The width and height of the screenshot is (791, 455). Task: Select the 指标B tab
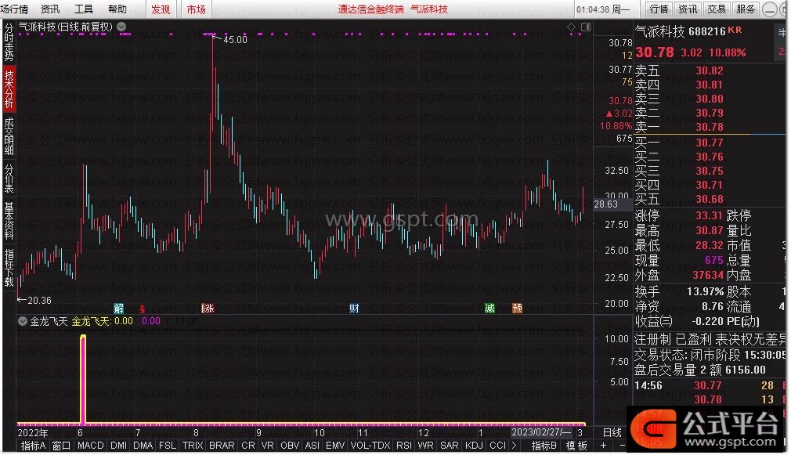pos(544,446)
